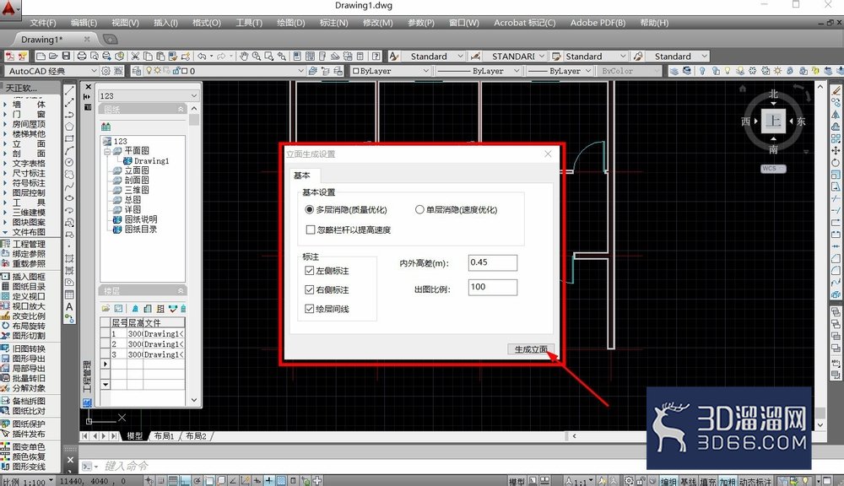Switch to the Drawing1* document tab
Screen dimensions: 844x486
point(42,40)
